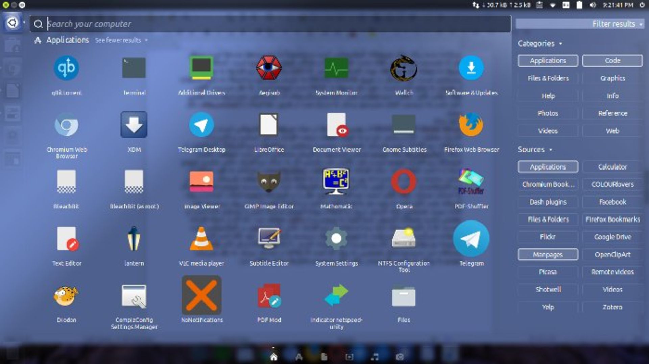
Task: Launch Opera browser
Action: [404, 182]
